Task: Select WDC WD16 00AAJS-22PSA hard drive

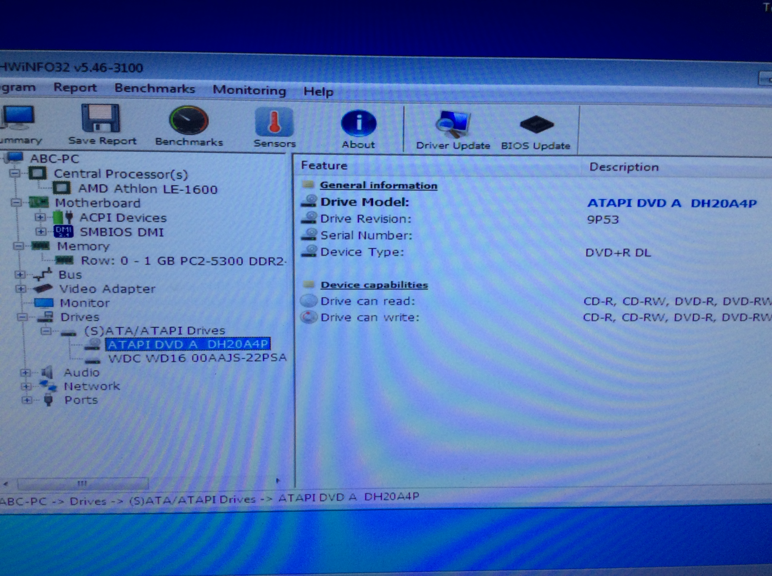Action: tap(197, 358)
